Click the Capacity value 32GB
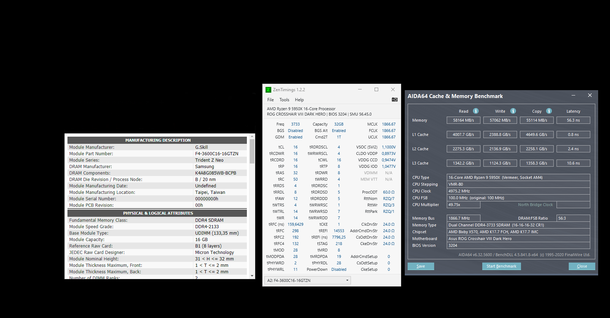 pyautogui.click(x=339, y=124)
